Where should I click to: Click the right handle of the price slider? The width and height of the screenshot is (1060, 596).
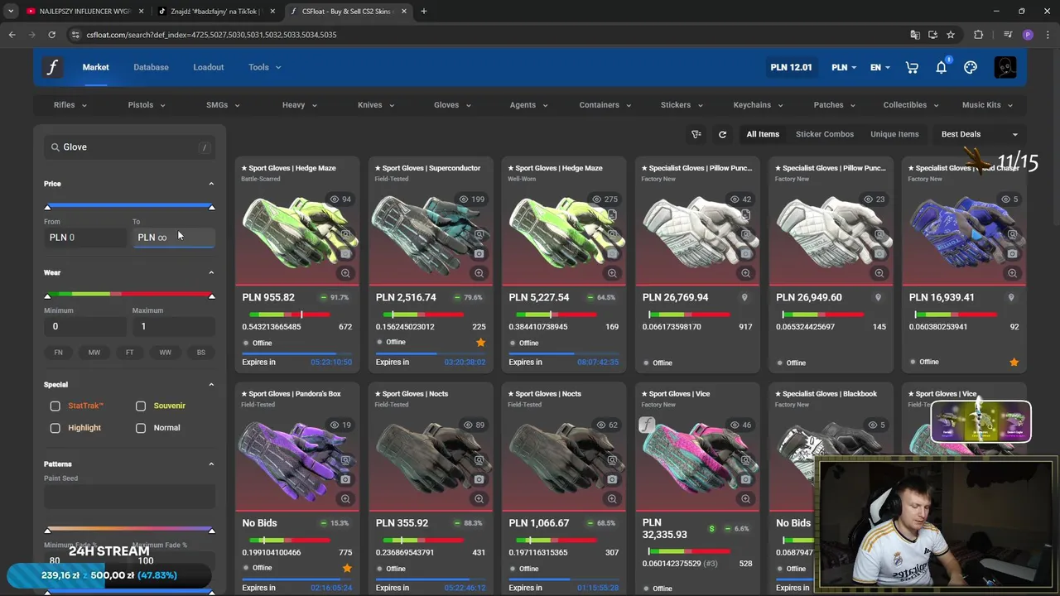pyautogui.click(x=211, y=207)
